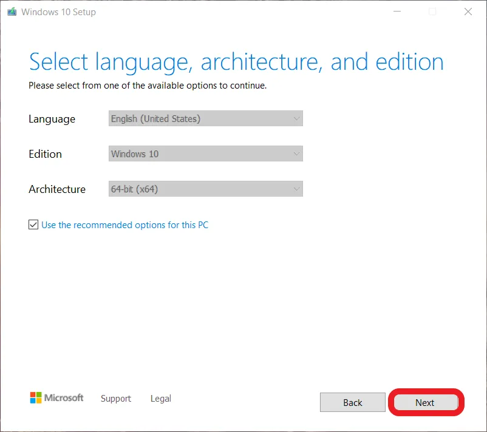Viewport: 487px width, 432px height.
Task: Click the Microsoft four-square logo
Action: tap(37, 398)
